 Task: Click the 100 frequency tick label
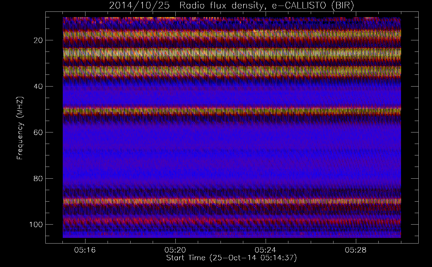(36, 224)
